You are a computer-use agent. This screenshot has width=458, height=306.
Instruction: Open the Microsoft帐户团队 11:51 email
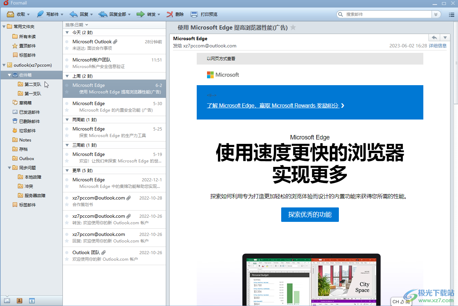[x=114, y=63]
